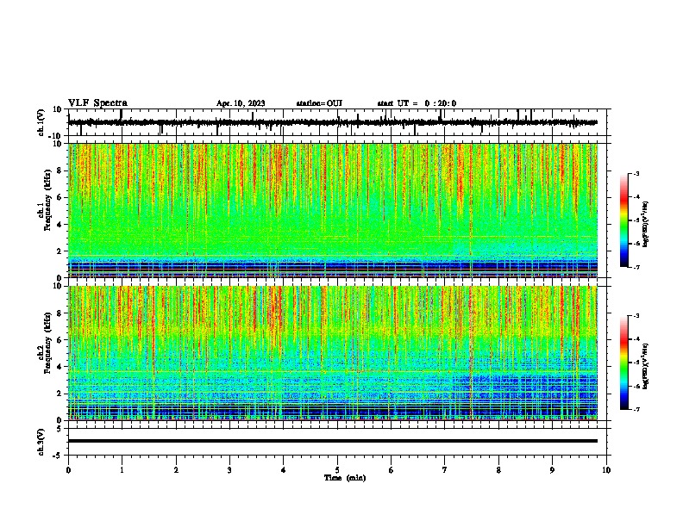Click time axis tick label '0'
This screenshot has width=683, height=527.
68,469
